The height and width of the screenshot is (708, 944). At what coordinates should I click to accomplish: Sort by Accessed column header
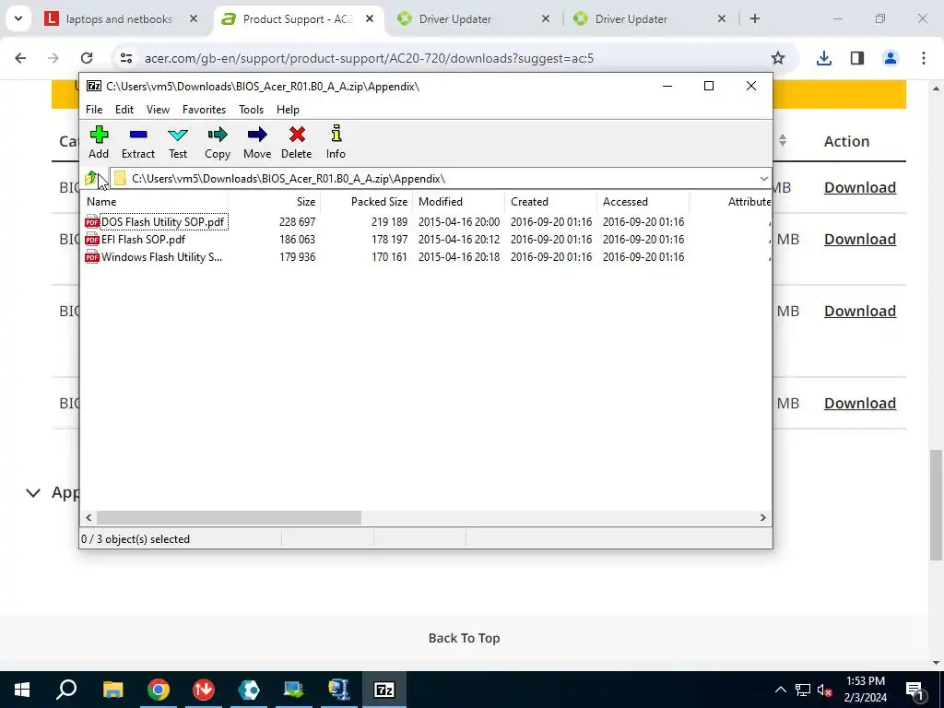tap(643, 202)
